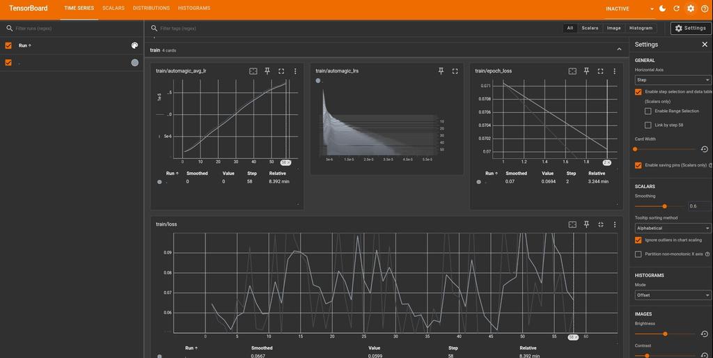The width and height of the screenshot is (713, 358).
Task: Filter cards by the Image button
Action: 613,28
